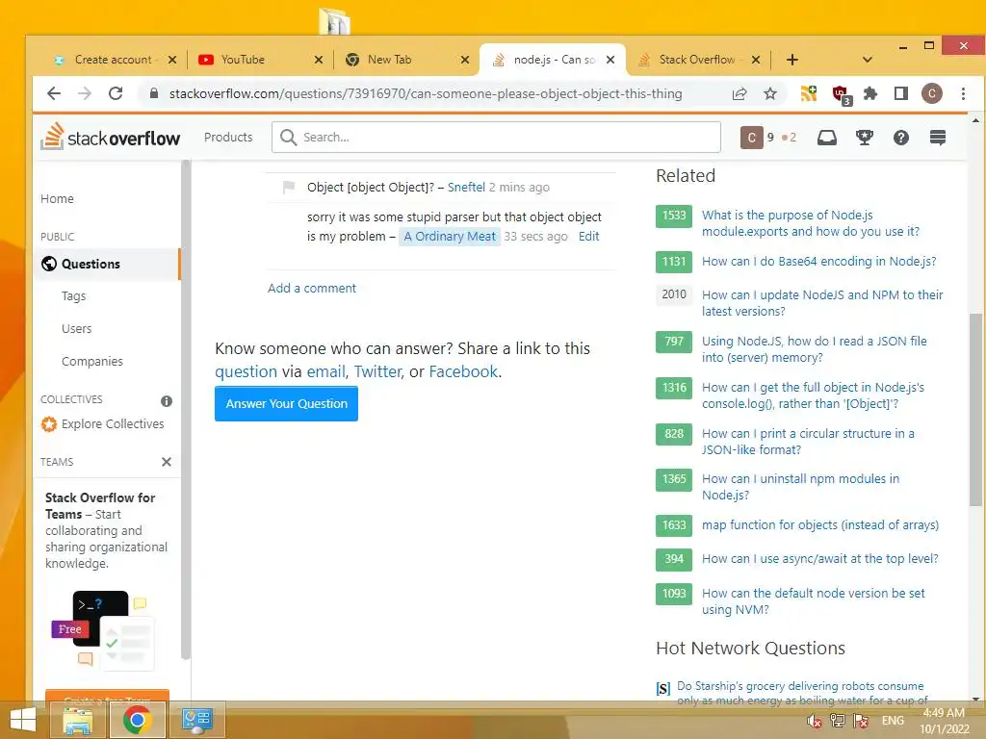Go back using browser back arrow
The image size is (986, 739).
click(x=54, y=93)
